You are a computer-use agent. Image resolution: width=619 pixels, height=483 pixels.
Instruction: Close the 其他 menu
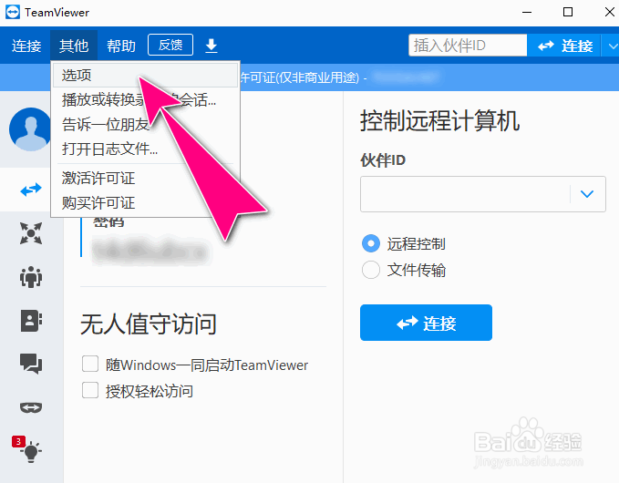coord(74,46)
